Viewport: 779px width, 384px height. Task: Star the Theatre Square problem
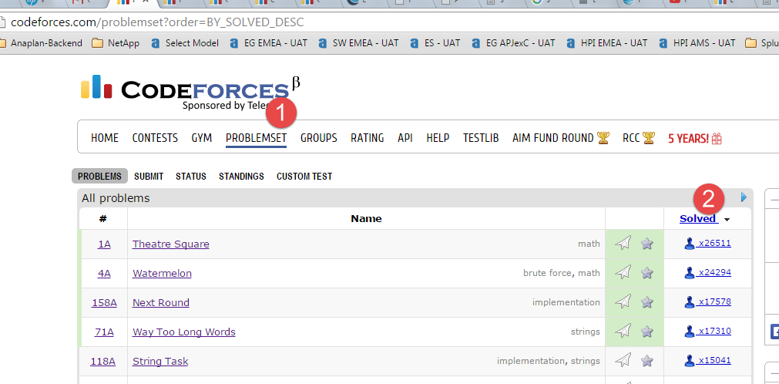(646, 243)
